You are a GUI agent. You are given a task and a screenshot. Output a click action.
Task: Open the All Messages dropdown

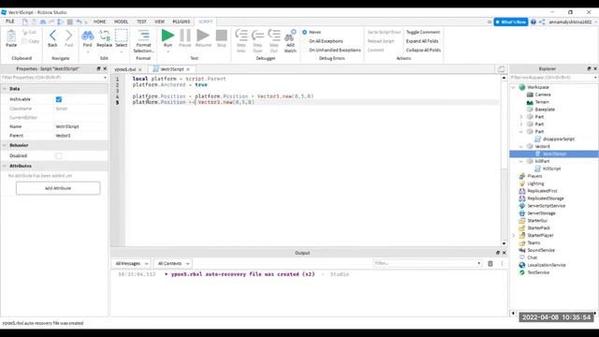click(131, 263)
